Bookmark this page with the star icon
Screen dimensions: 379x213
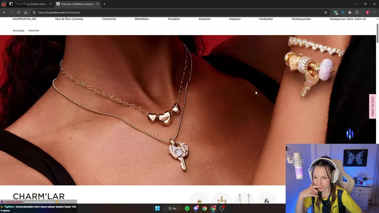[326, 12]
